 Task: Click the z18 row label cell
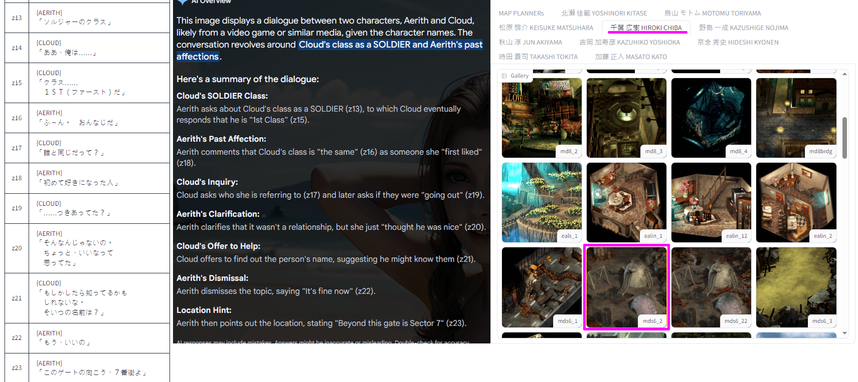[17, 178]
